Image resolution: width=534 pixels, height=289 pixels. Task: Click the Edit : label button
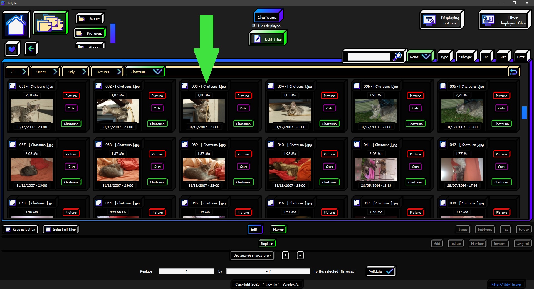(255, 229)
